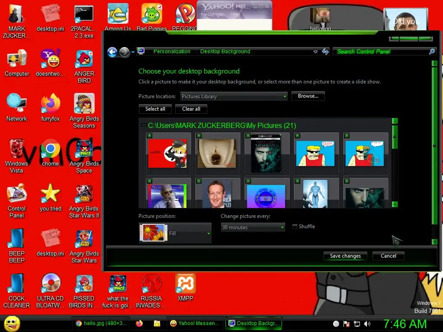Click the Personalization breadcrumb
Screen dimensions: 443x332
click(172, 51)
